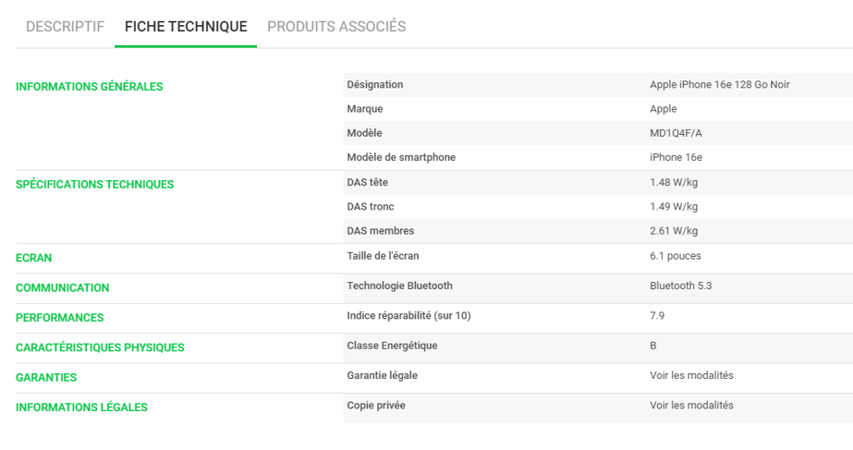Switch to the Fiche Technique tab
The image size is (853, 450).
pyautogui.click(x=186, y=27)
